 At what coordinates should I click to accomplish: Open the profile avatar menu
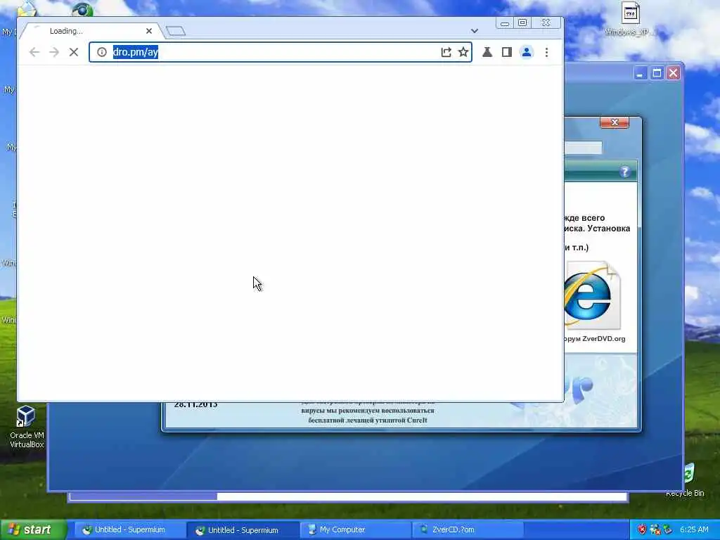526,52
